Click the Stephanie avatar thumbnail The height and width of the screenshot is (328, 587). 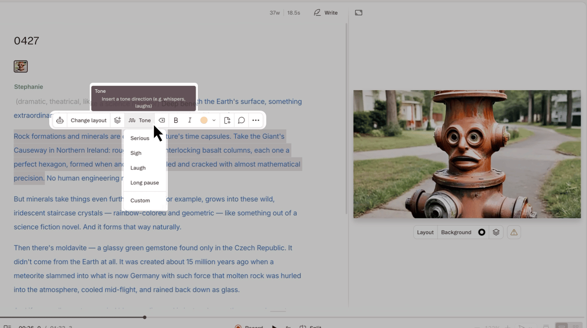[x=20, y=66]
